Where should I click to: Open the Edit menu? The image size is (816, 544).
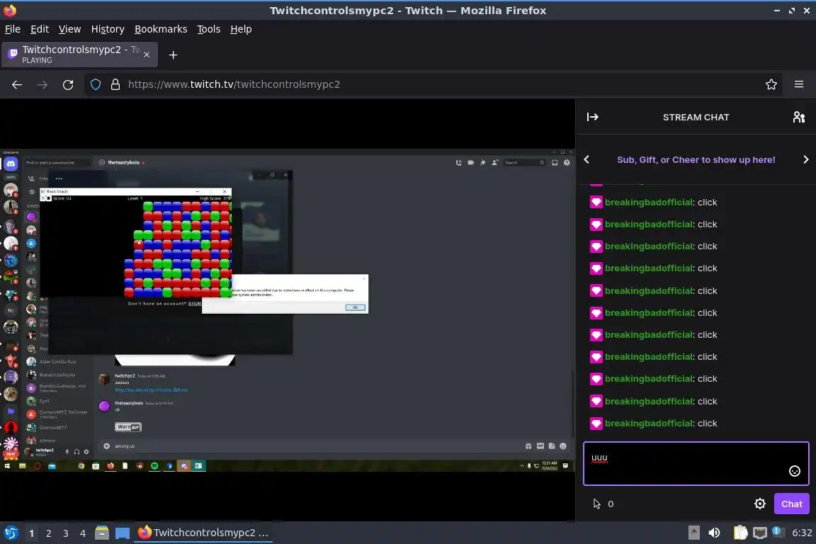click(x=40, y=29)
